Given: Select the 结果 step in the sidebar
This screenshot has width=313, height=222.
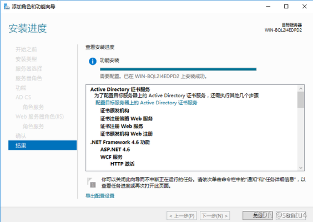Looking at the screenshot, I should (43, 145).
